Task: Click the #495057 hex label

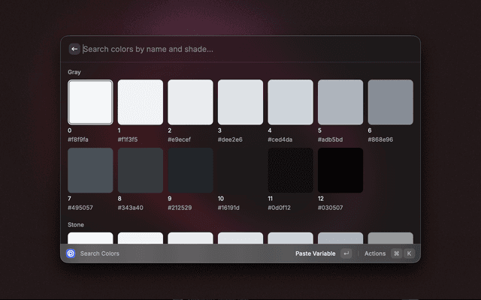Action: click(x=80, y=208)
